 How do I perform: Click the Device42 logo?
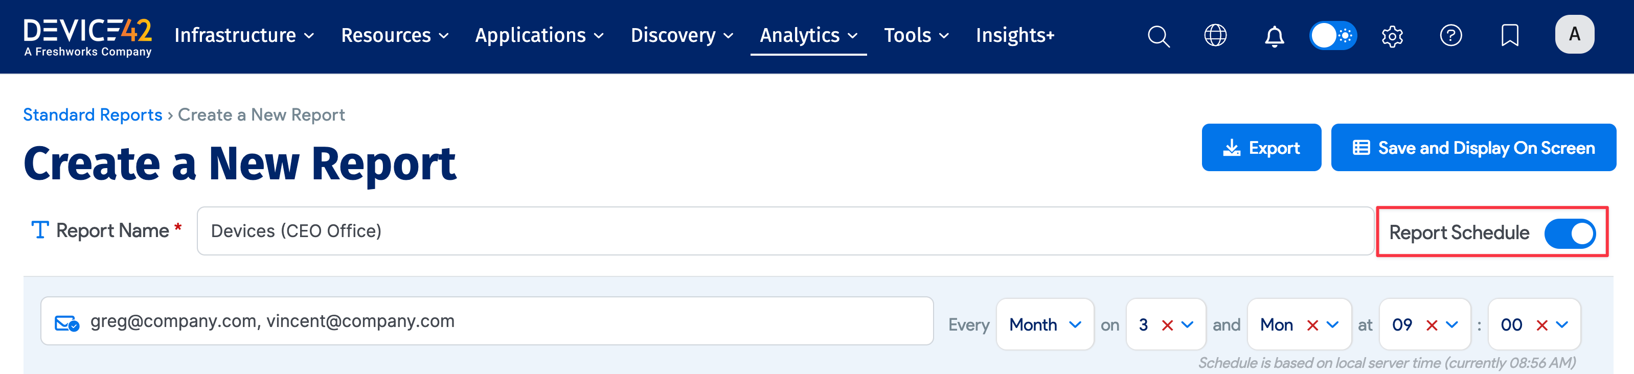click(x=87, y=37)
